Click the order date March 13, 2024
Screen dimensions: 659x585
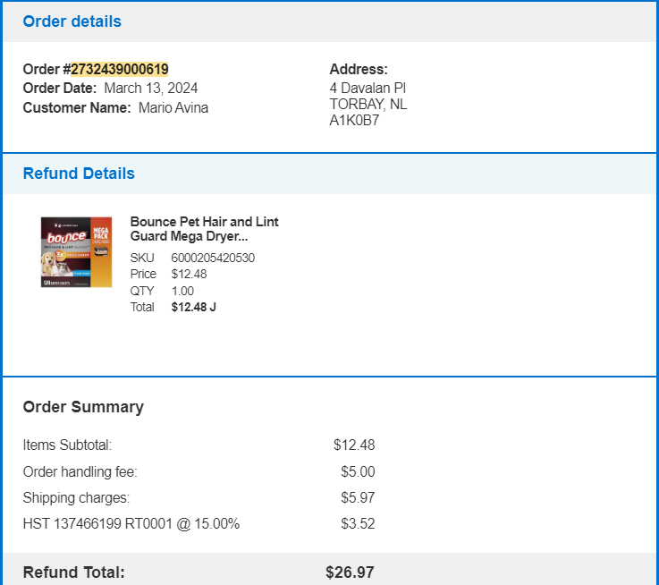click(151, 89)
